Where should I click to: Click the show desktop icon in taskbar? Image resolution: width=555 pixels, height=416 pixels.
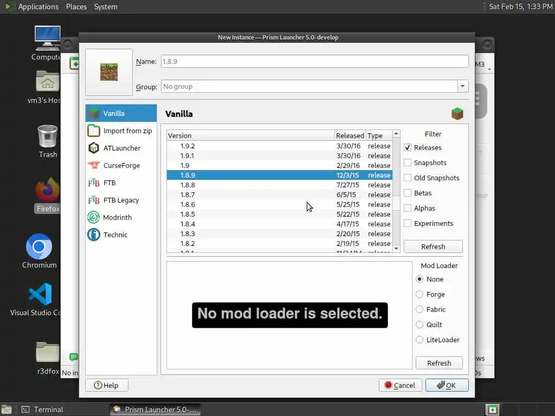(x=6, y=409)
